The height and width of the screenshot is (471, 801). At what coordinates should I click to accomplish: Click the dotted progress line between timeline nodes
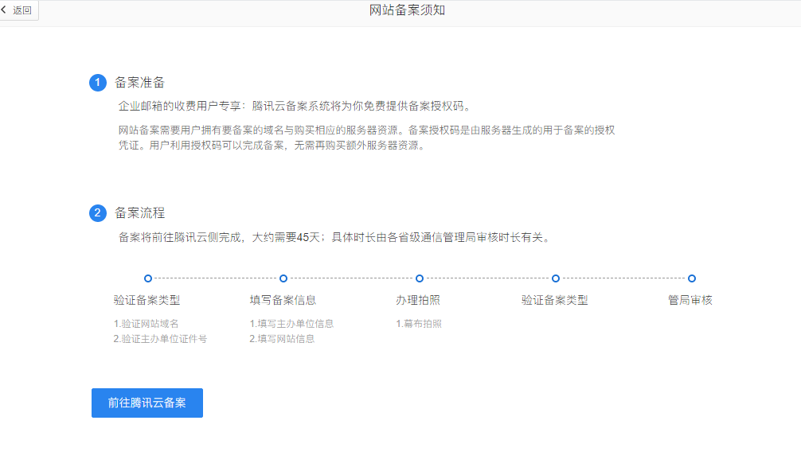(x=215, y=278)
